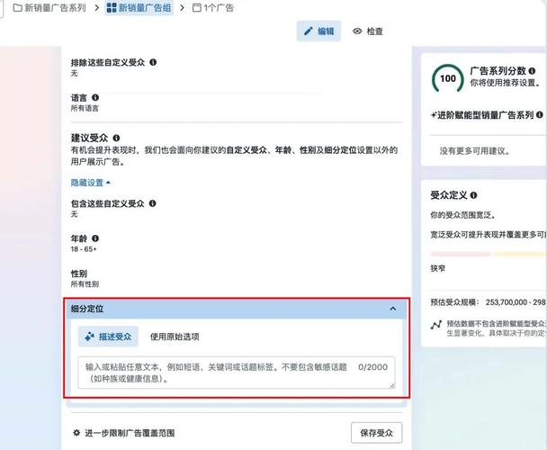Image resolution: width=547 pixels, height=450 pixels.
Task: Click the 没有更多可用建议 text
Action: click(474, 151)
